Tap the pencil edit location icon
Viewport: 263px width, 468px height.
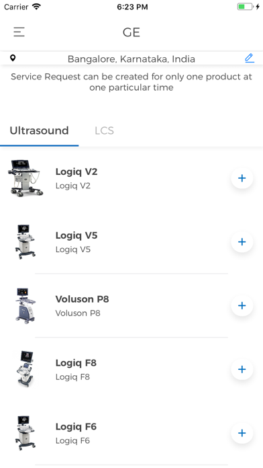coord(250,58)
